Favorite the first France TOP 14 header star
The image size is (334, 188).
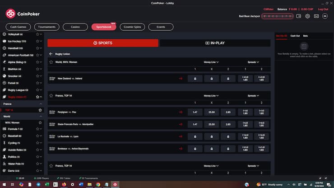51,96
